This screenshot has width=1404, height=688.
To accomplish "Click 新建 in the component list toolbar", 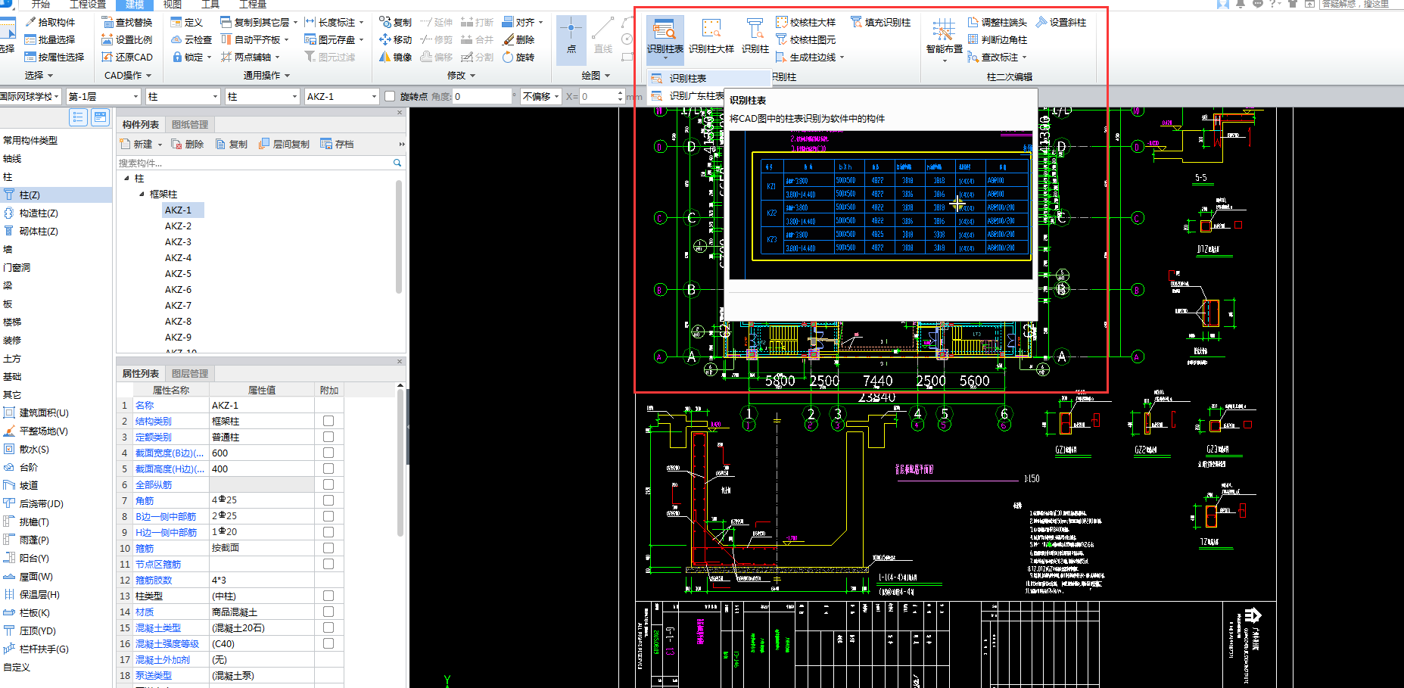I will [136, 144].
